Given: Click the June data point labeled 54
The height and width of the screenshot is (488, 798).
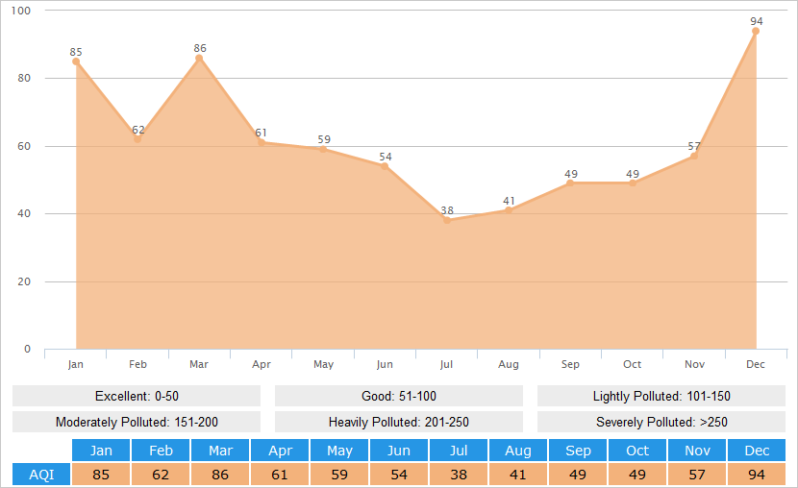Looking at the screenshot, I should (385, 166).
